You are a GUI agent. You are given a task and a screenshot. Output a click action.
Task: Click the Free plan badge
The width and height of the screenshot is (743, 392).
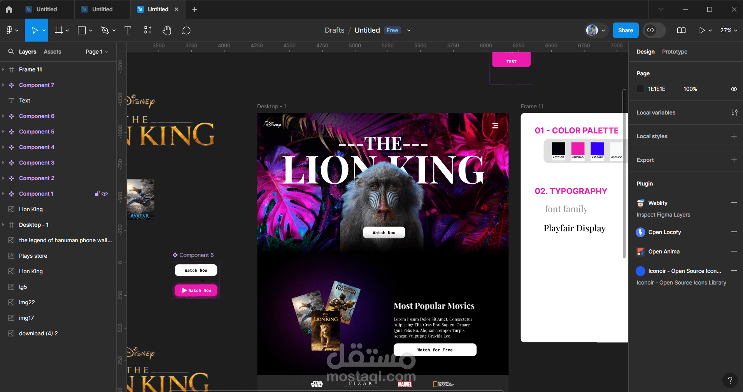coord(392,30)
